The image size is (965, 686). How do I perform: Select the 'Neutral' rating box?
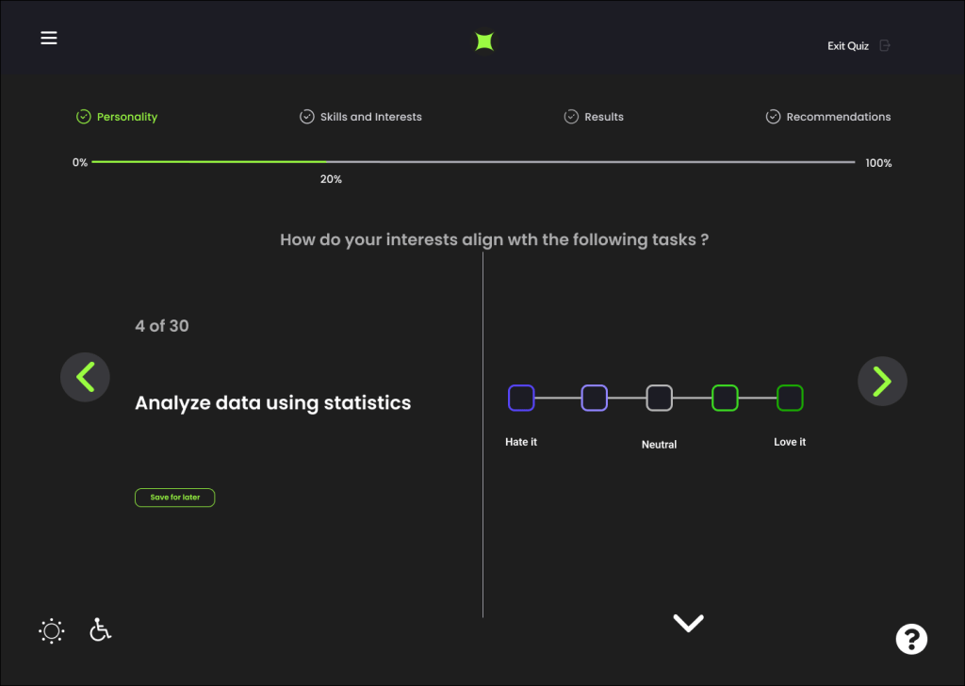[659, 398]
